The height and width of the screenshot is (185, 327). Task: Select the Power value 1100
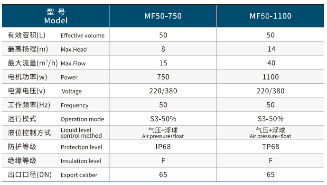[x=271, y=77]
